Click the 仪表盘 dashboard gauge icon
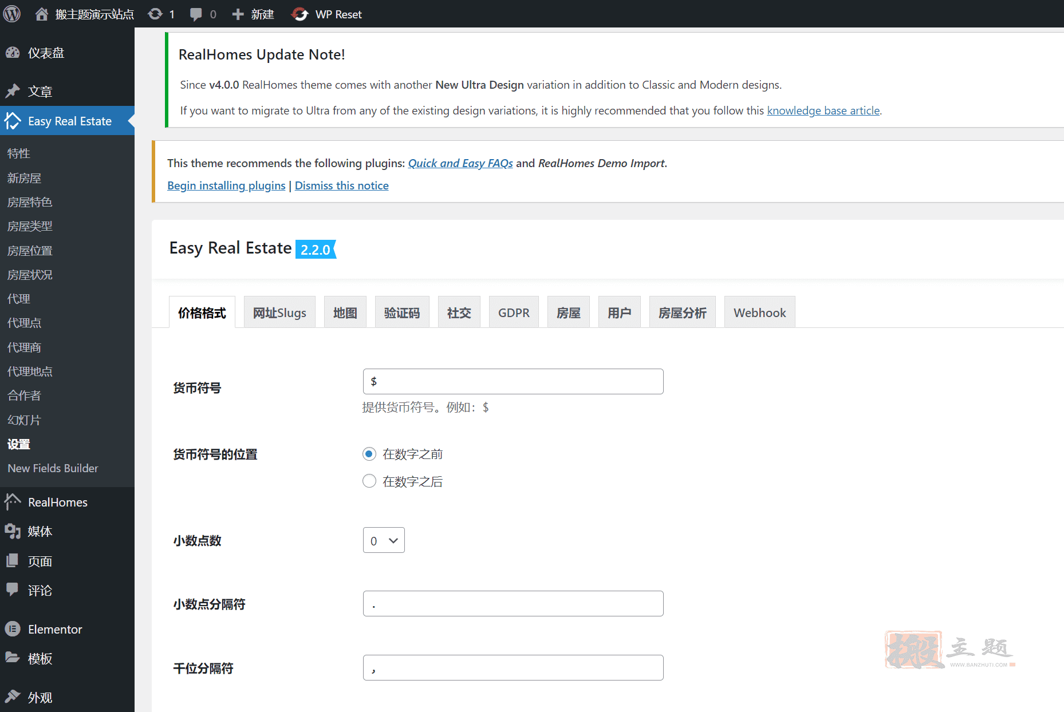The width and height of the screenshot is (1064, 712). [x=13, y=53]
